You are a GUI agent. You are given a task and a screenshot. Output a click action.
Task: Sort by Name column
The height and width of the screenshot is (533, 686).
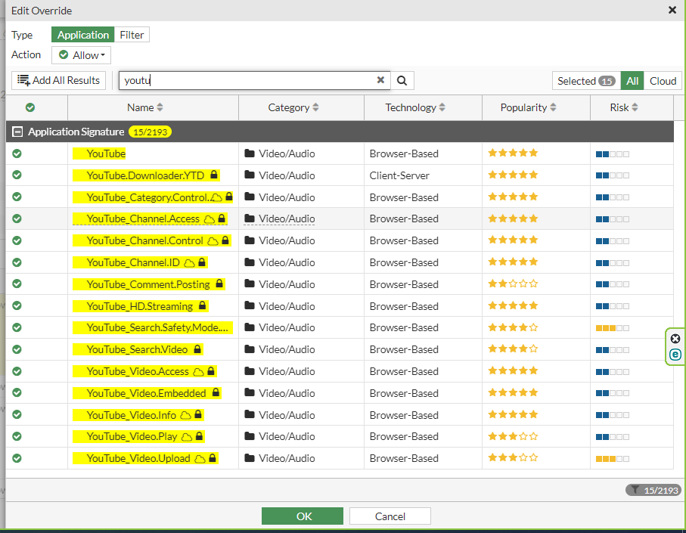click(145, 107)
